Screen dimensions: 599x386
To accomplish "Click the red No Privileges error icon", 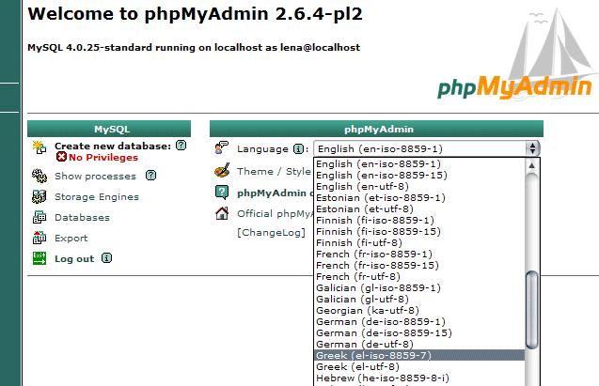I will point(61,157).
